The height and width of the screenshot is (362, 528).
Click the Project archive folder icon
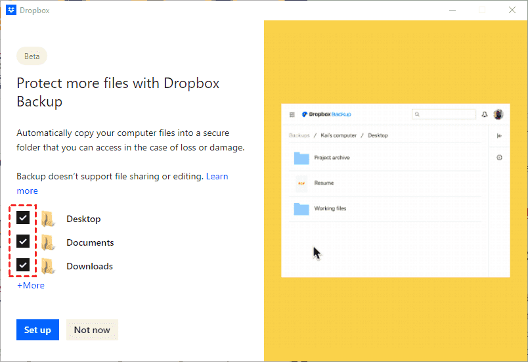click(x=301, y=158)
